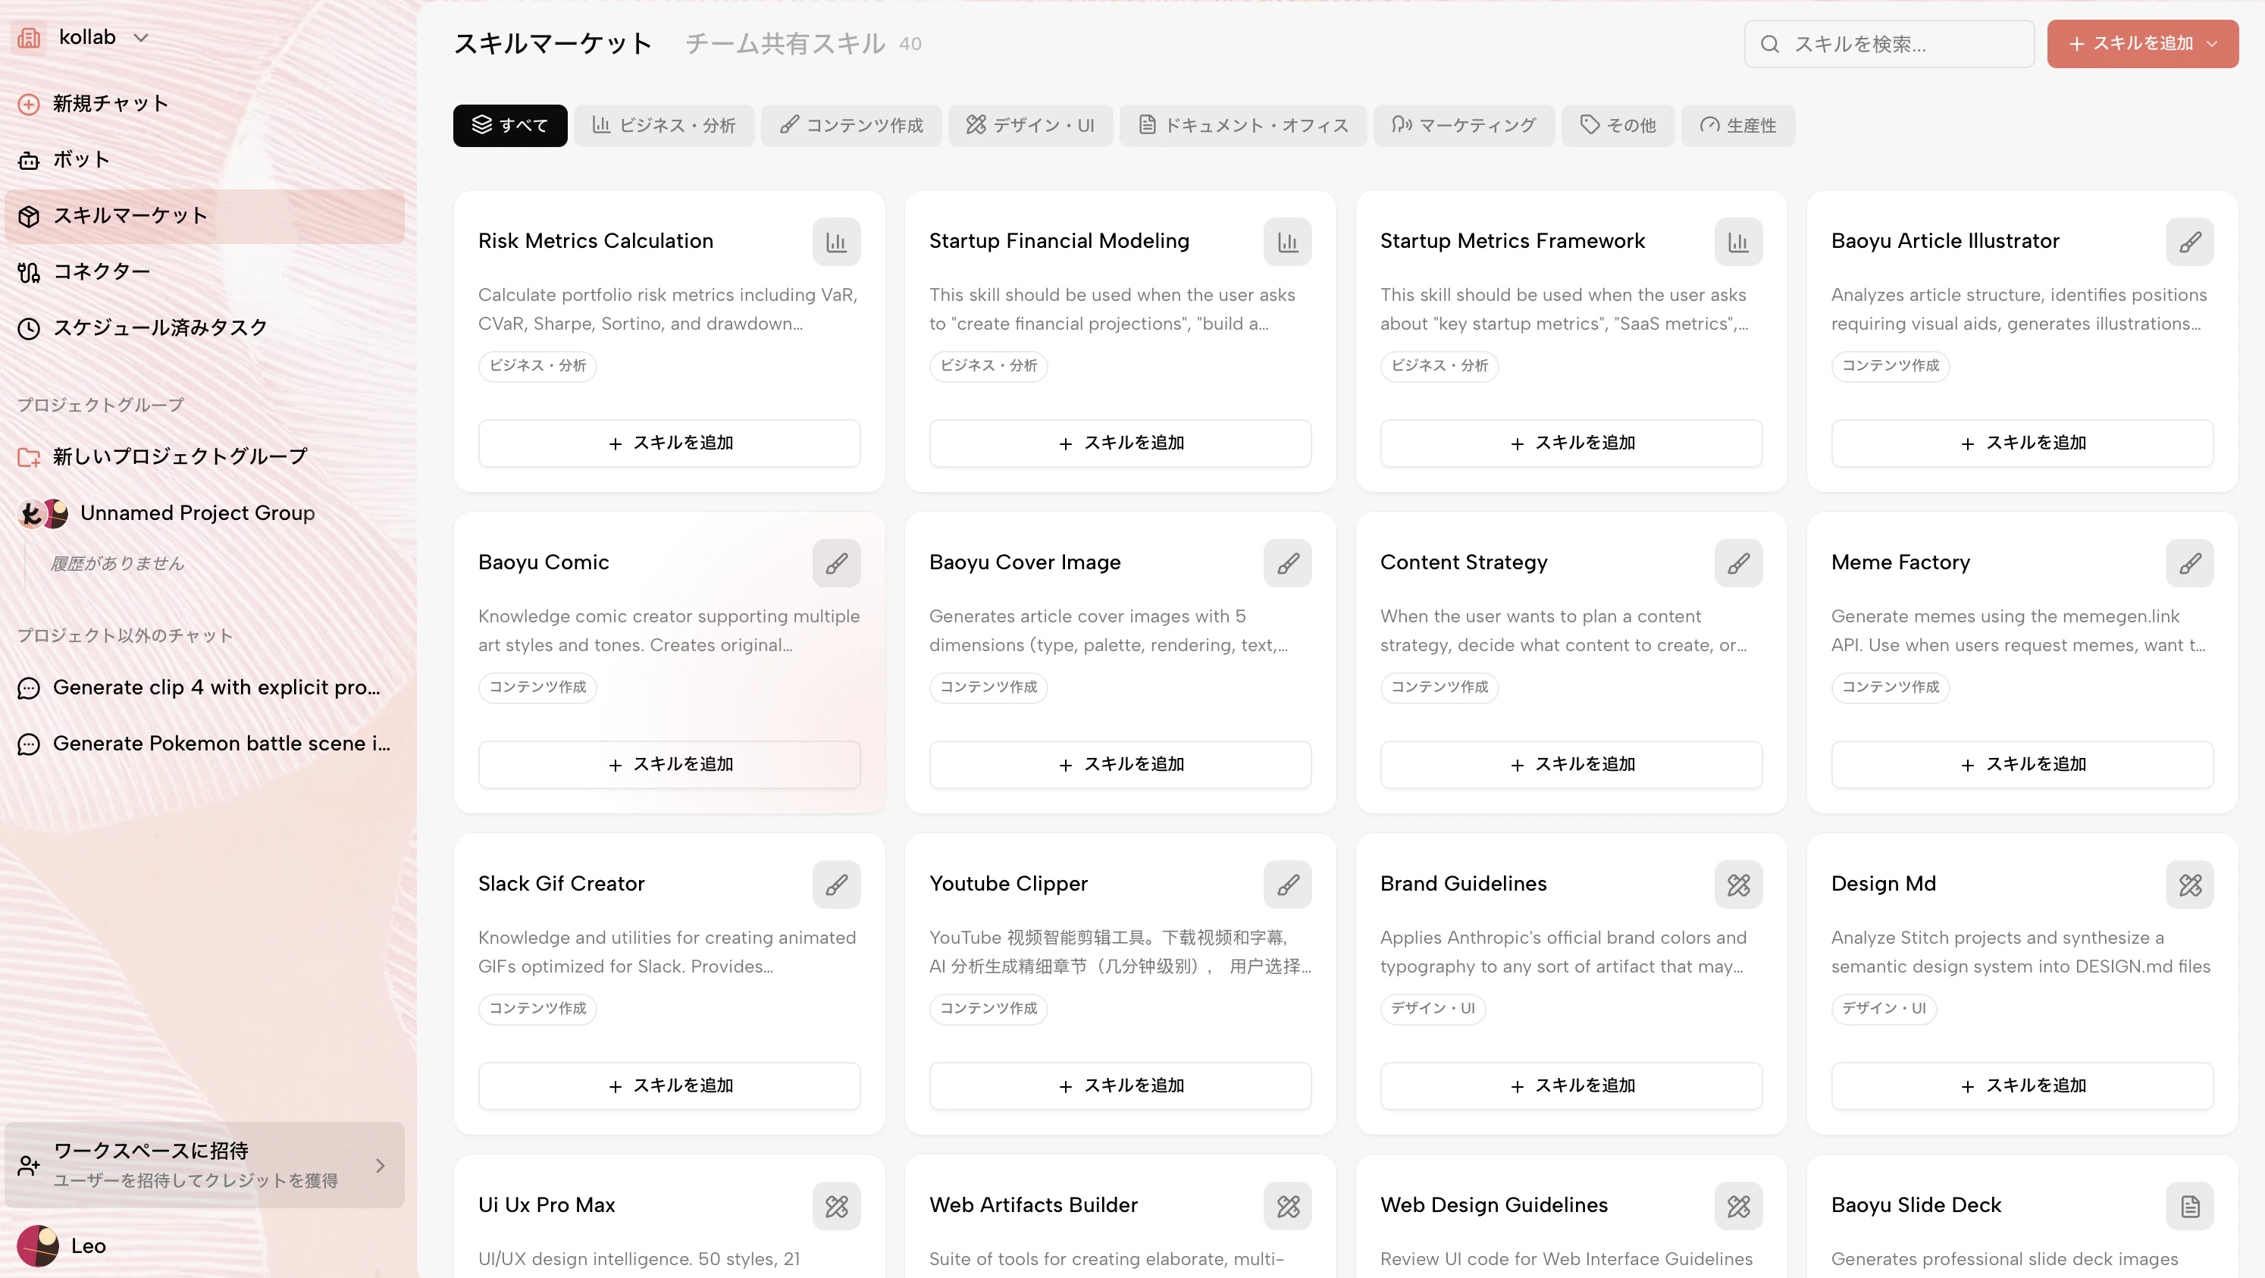Click the デザイン・UI tag on Brand Guidelines card
2265x1278 pixels.
pyautogui.click(x=1433, y=1009)
